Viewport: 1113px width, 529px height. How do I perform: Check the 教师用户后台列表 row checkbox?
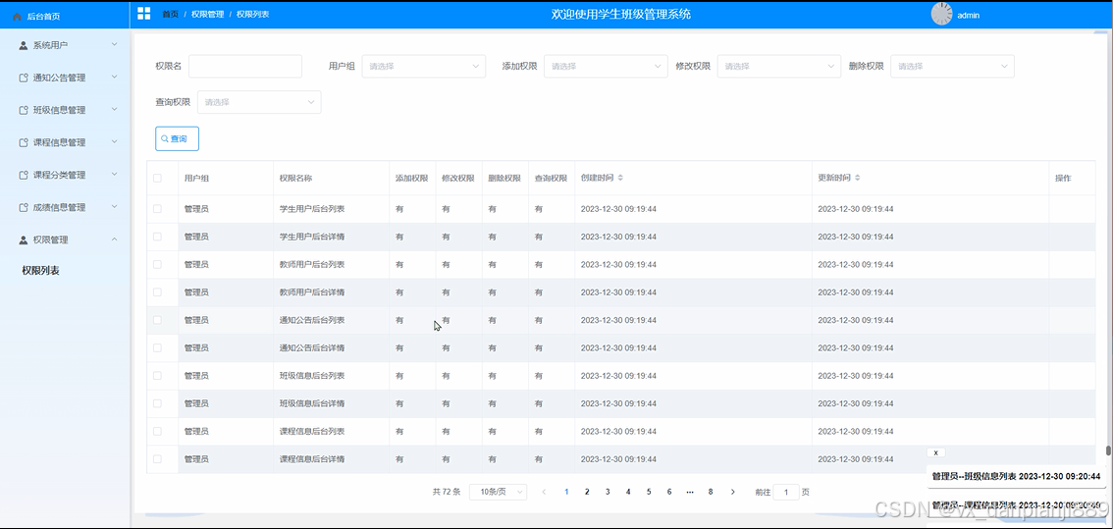coord(158,264)
